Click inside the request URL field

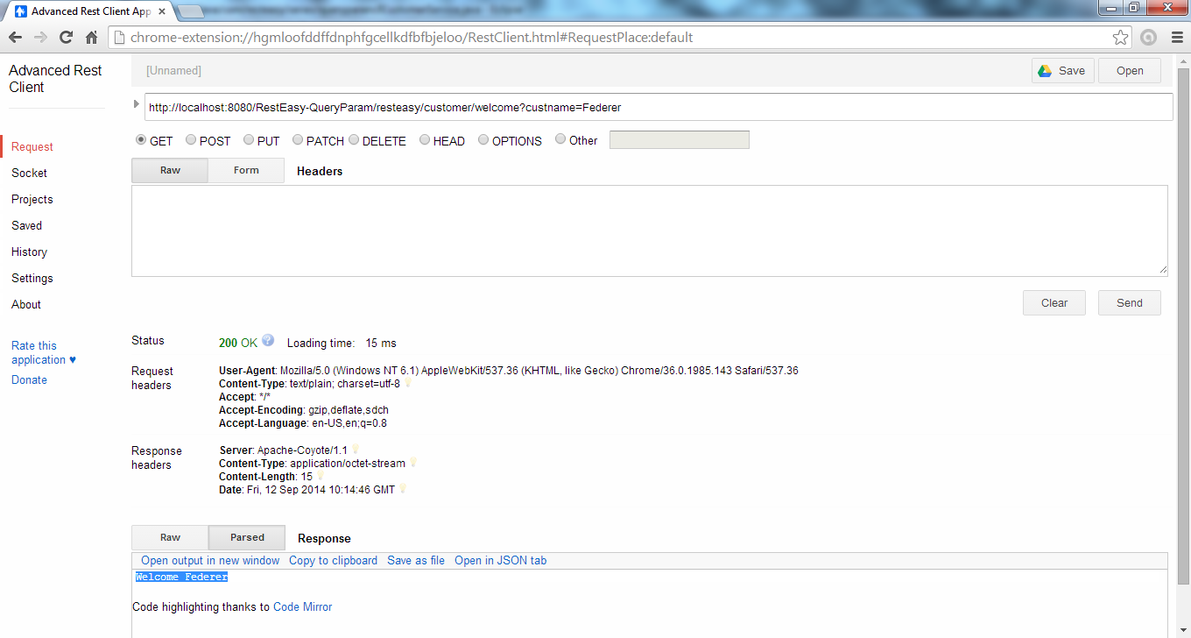click(613, 107)
